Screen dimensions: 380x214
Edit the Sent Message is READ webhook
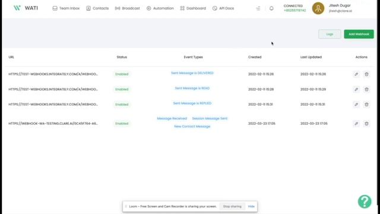tap(356, 90)
